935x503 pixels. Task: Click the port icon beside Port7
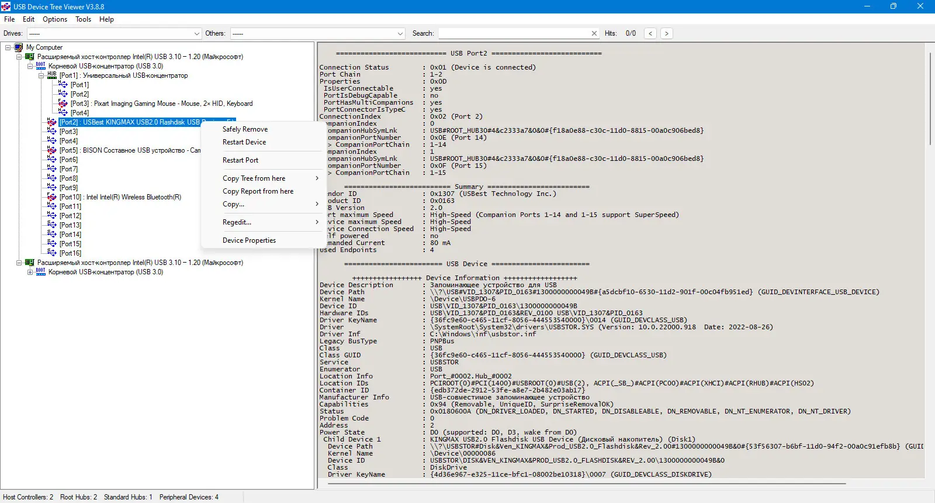[x=52, y=169]
